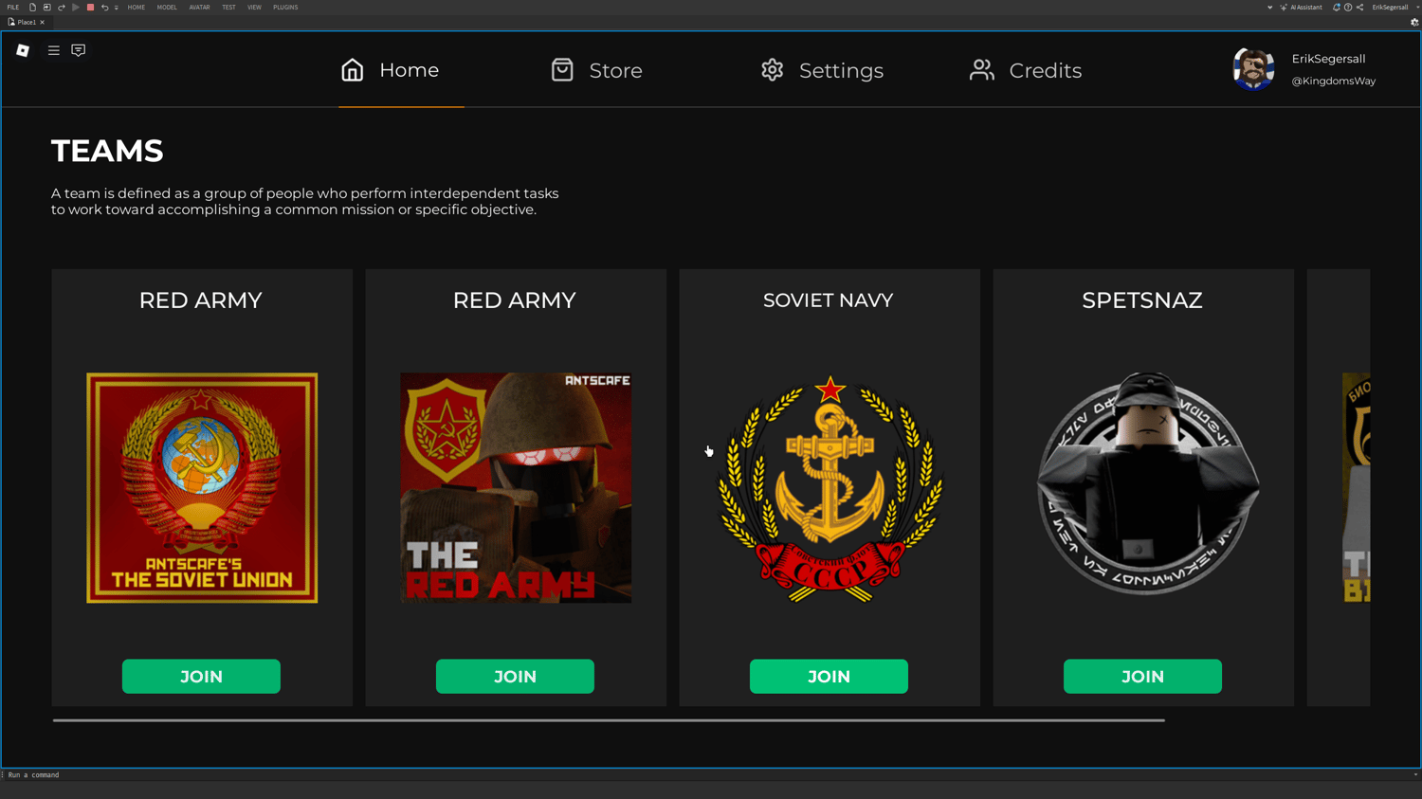Join the Spetsnaz team
The height and width of the screenshot is (799, 1422).
[x=1142, y=677]
